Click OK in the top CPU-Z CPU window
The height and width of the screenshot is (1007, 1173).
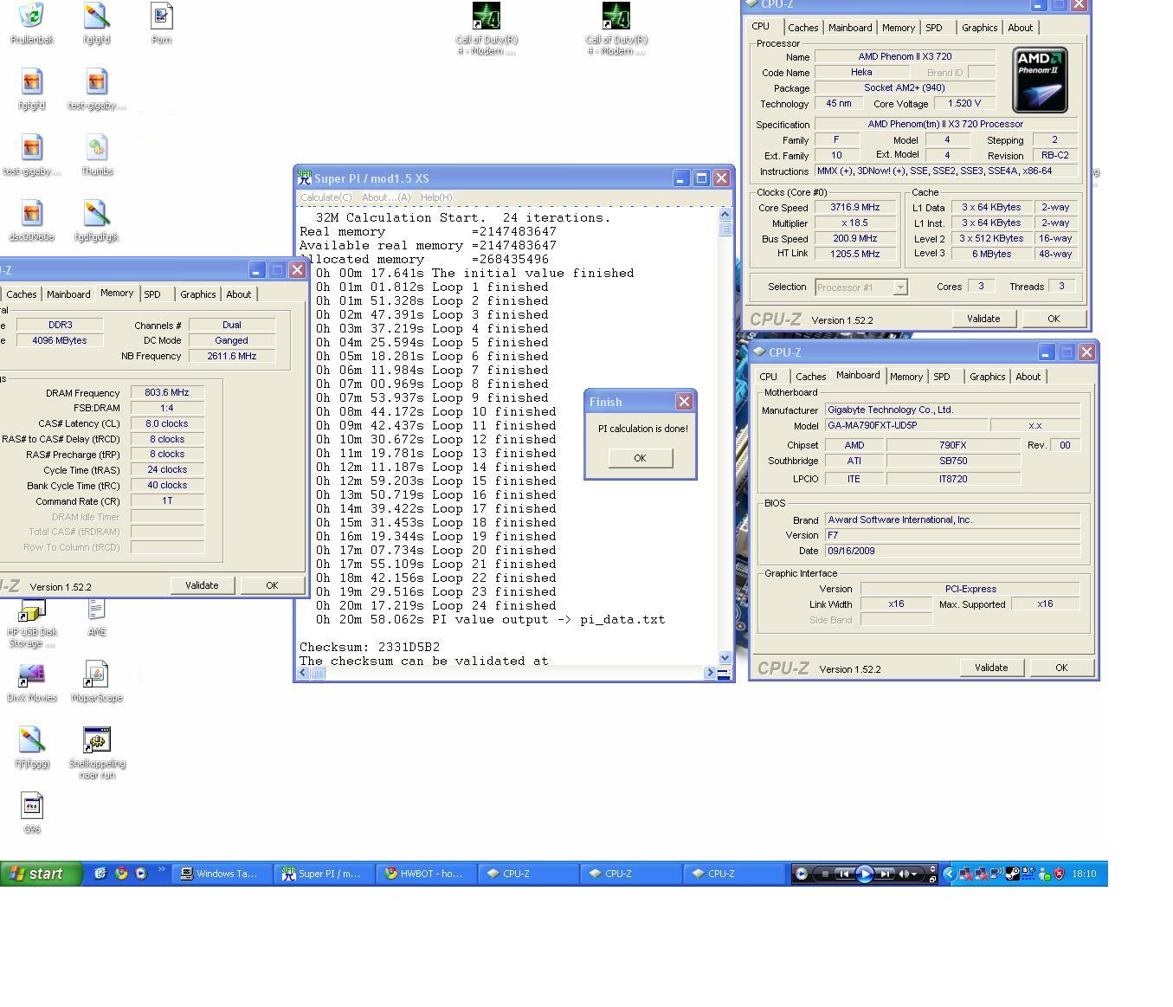[x=1053, y=319]
